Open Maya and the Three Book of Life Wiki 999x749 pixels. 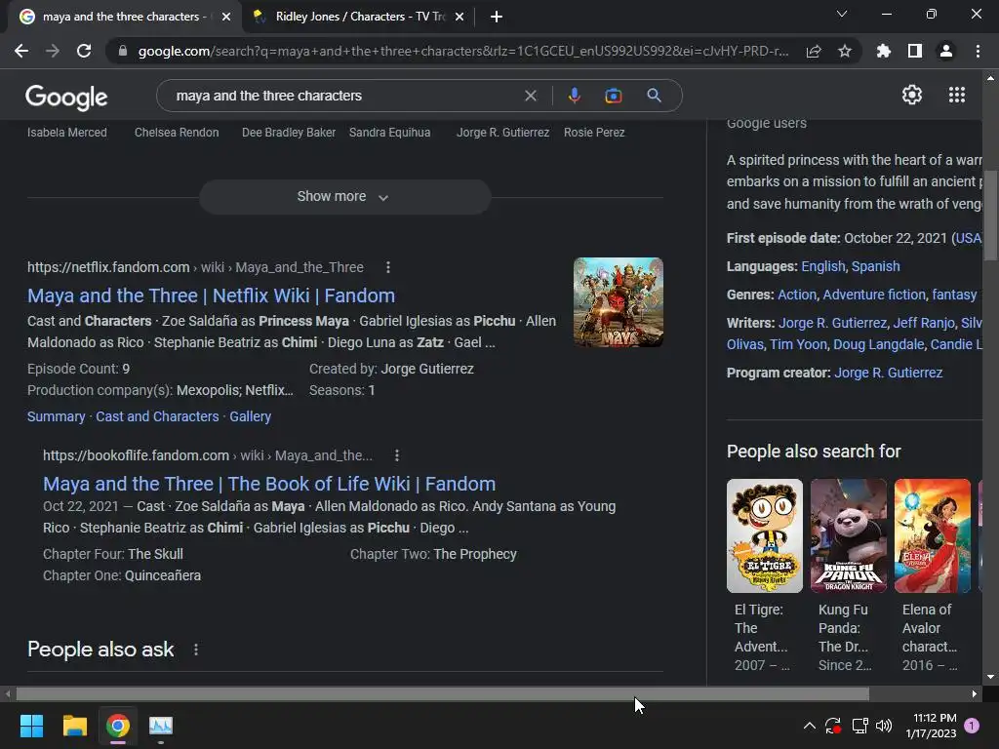[269, 484]
